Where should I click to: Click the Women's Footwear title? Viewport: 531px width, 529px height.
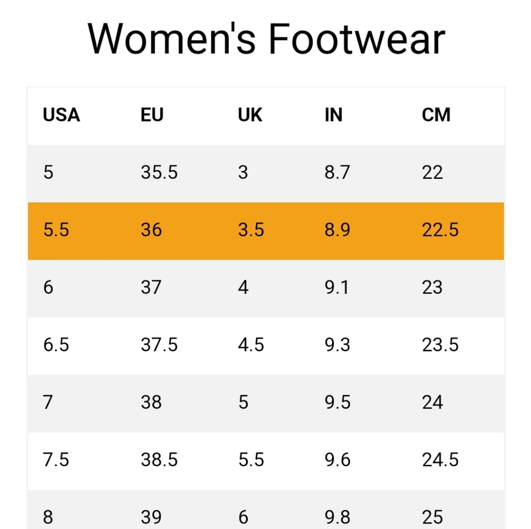[x=266, y=38]
